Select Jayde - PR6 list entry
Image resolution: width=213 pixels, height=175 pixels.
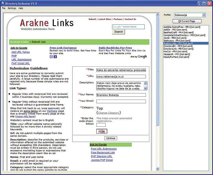(175, 38)
